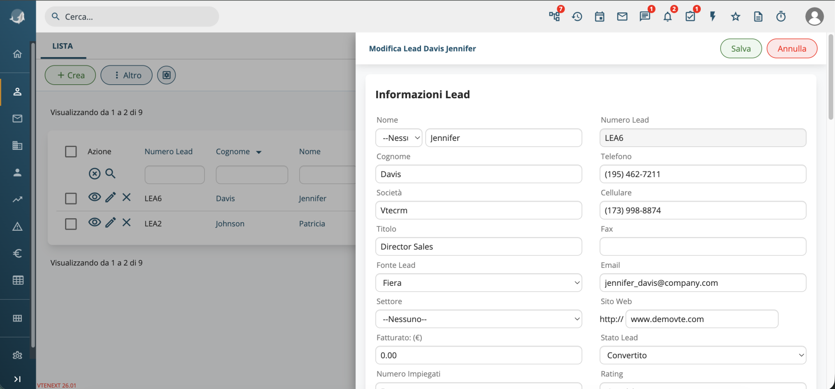This screenshot has width=835, height=389.
Task: Click the vertical scrollbar of edit panel
Action: (831, 77)
